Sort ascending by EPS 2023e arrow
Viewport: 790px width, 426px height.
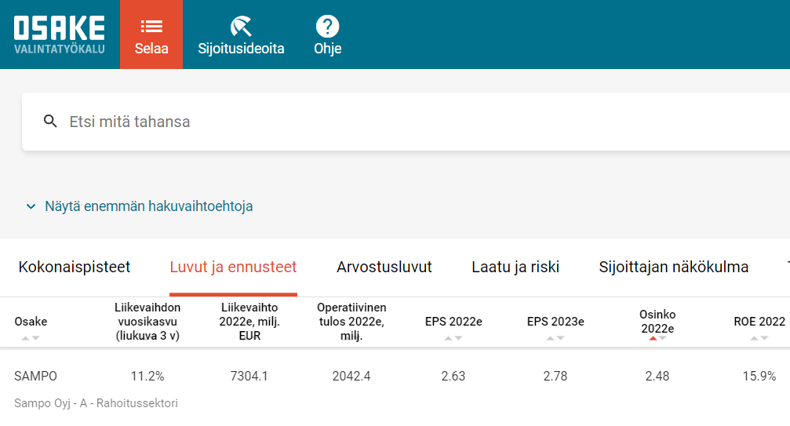pyautogui.click(x=550, y=338)
